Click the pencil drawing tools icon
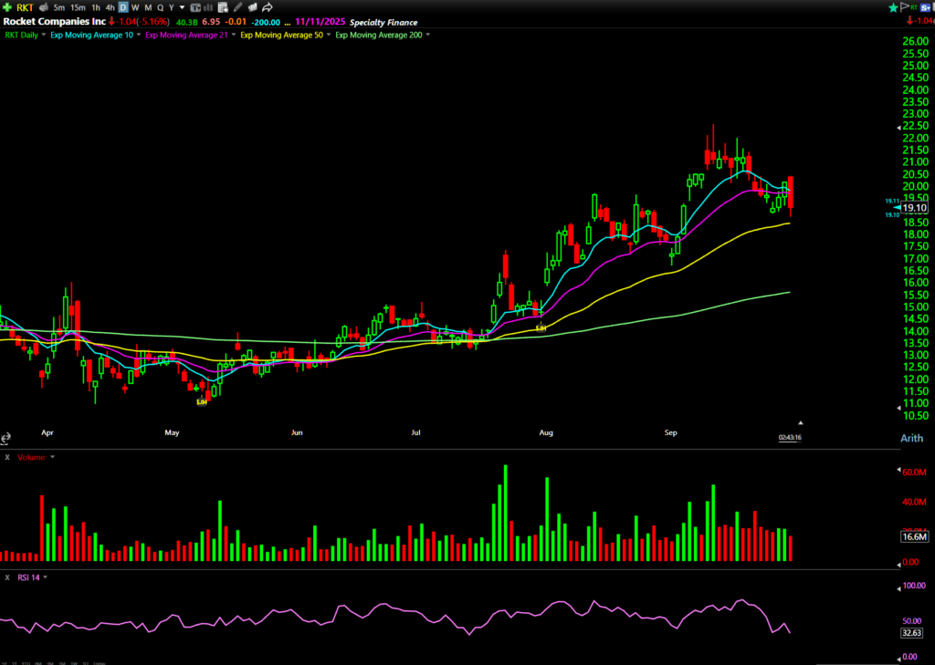This screenshot has width=935, height=665. click(x=238, y=7)
